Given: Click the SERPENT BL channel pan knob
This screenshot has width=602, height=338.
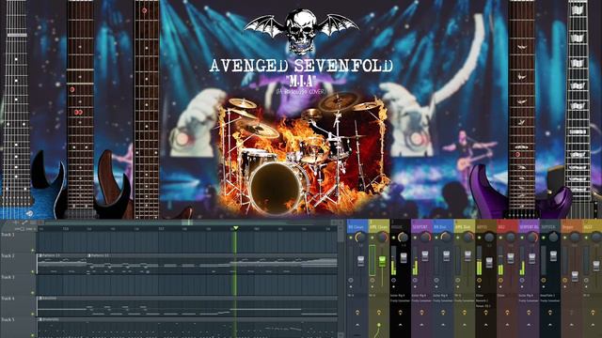Looking at the screenshot, I should [x=532, y=238].
